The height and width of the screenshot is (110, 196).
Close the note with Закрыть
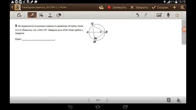(x=139, y=7)
